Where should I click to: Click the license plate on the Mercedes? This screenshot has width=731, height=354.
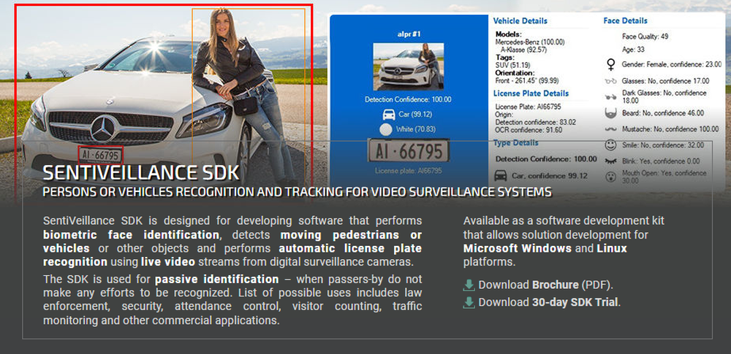pyautogui.click(x=100, y=155)
